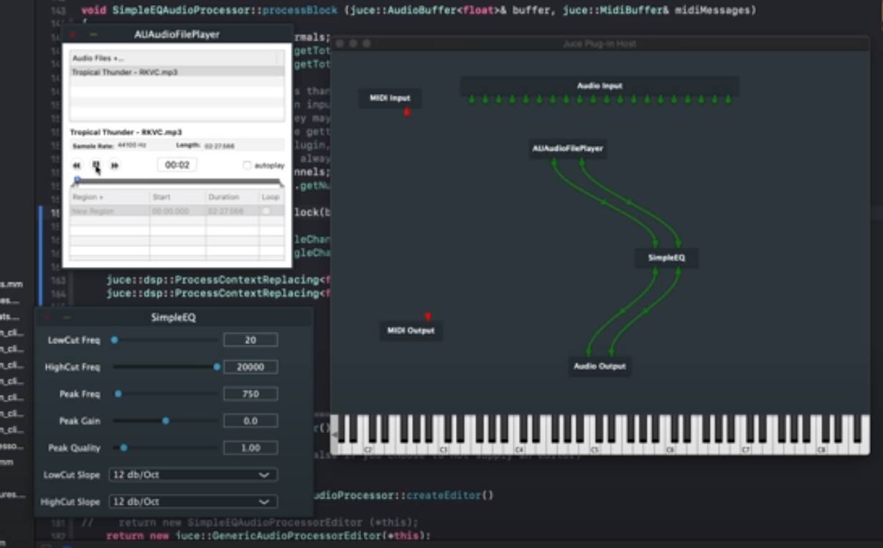Image resolution: width=883 pixels, height=548 pixels.
Task: Click the LowCut Freq slider
Action: (x=165, y=340)
